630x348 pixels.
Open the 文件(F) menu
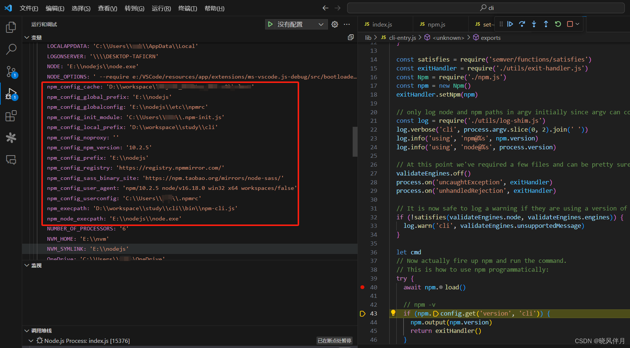coord(29,8)
